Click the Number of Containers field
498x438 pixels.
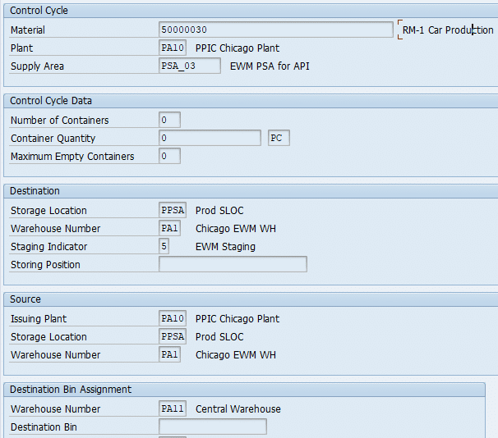[169, 121]
